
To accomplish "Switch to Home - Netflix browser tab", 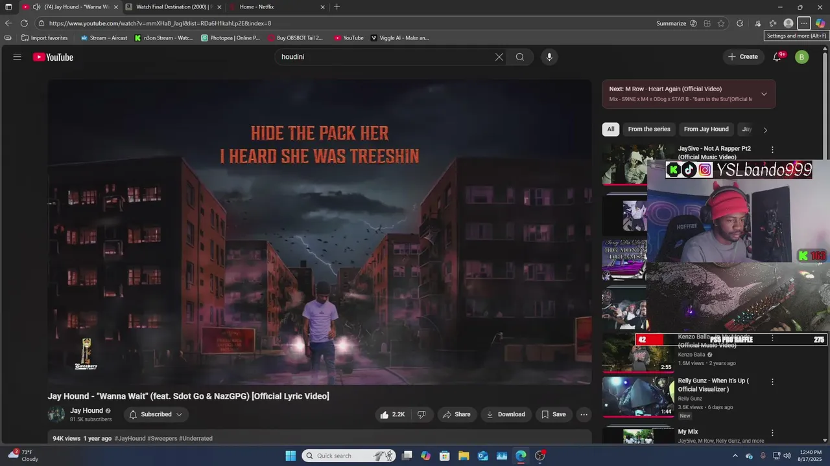I will click(x=277, y=6).
